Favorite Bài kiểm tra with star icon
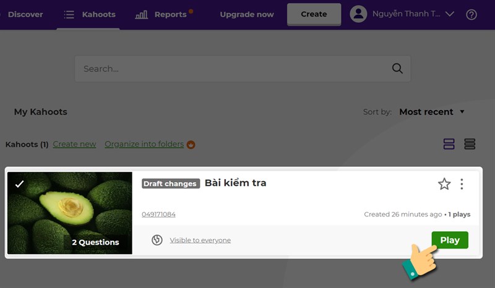 [x=444, y=184]
